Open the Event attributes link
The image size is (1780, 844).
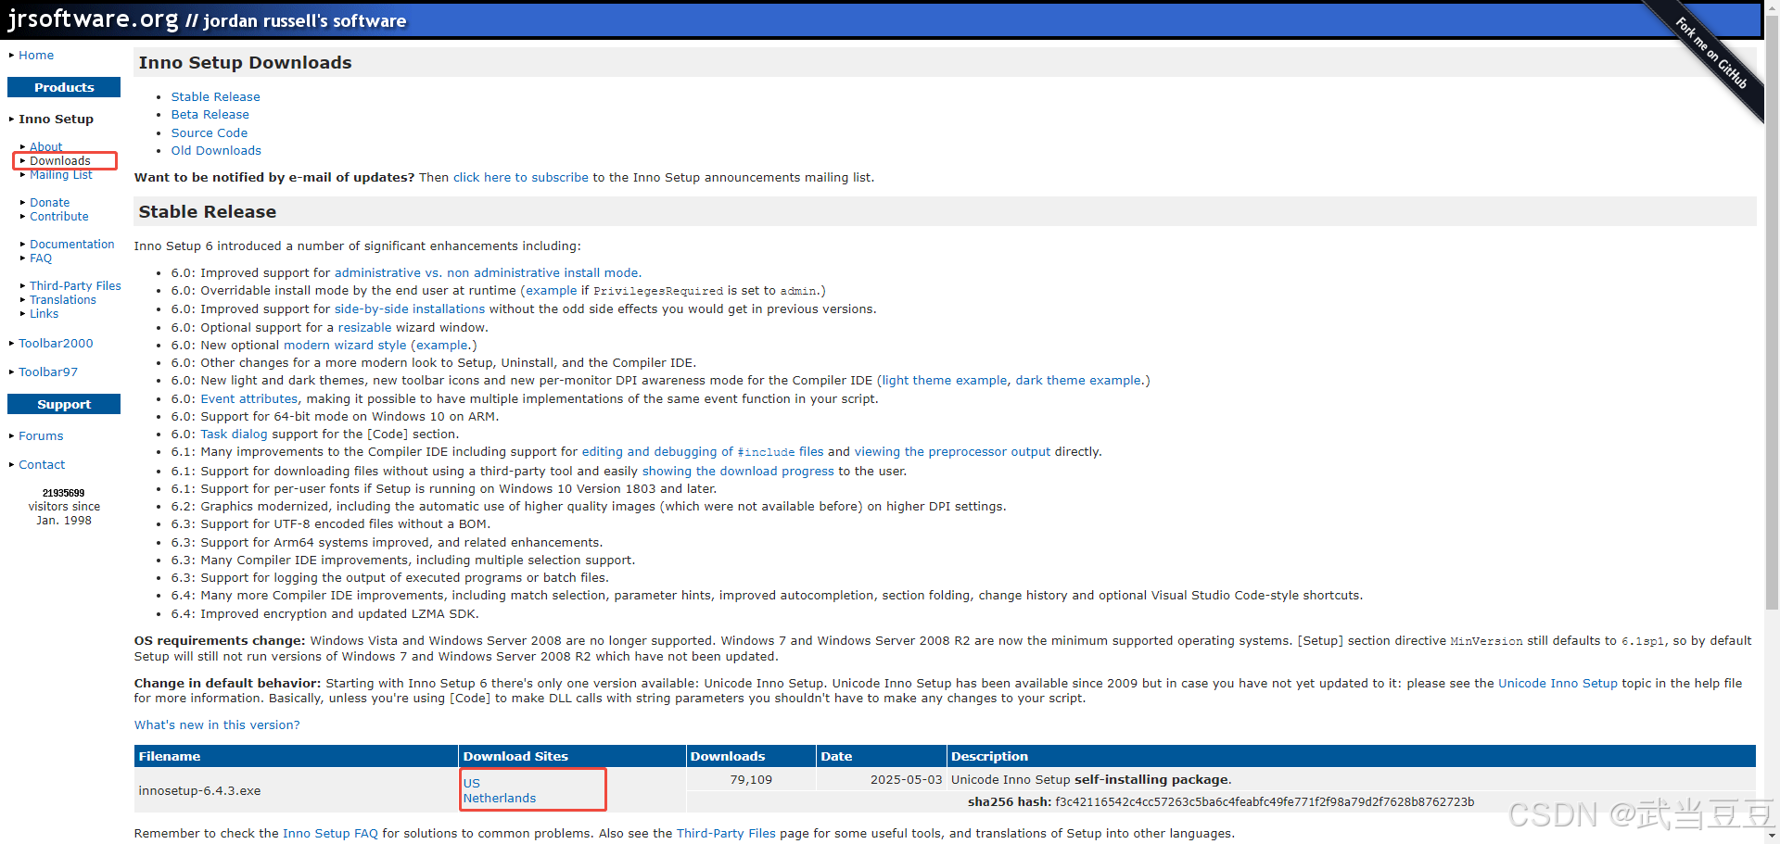click(x=249, y=399)
